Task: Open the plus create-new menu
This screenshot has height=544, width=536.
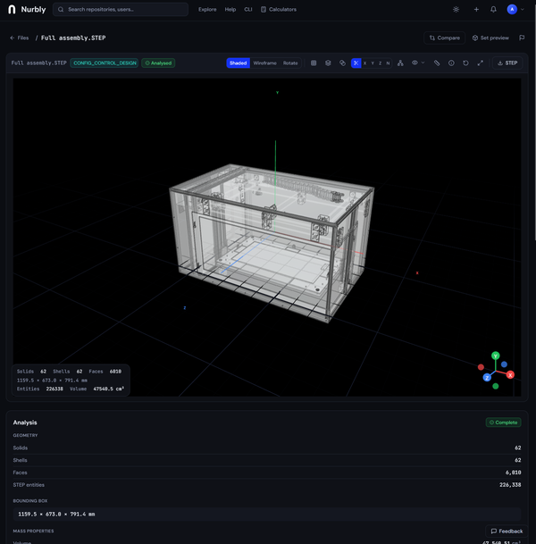Action: pos(476,9)
